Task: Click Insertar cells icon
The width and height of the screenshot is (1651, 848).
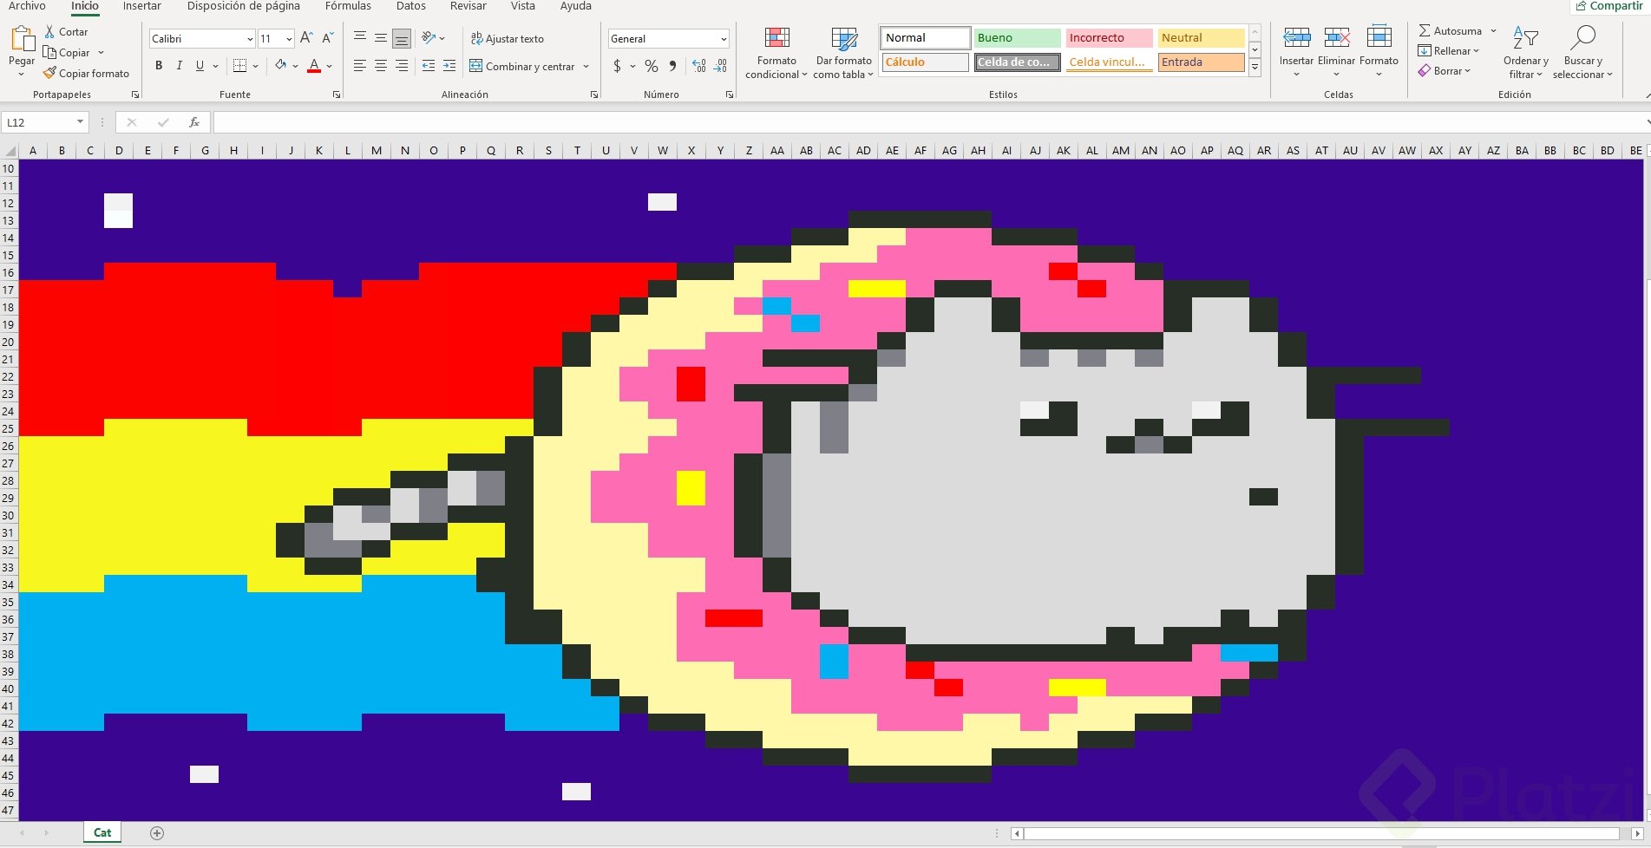Action: click(x=1296, y=37)
